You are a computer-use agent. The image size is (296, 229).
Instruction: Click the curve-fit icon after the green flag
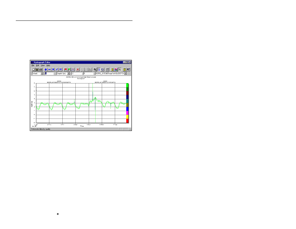click(73, 70)
